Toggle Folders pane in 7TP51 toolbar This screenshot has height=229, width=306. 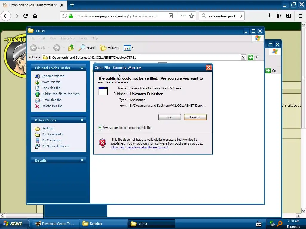click(x=109, y=48)
